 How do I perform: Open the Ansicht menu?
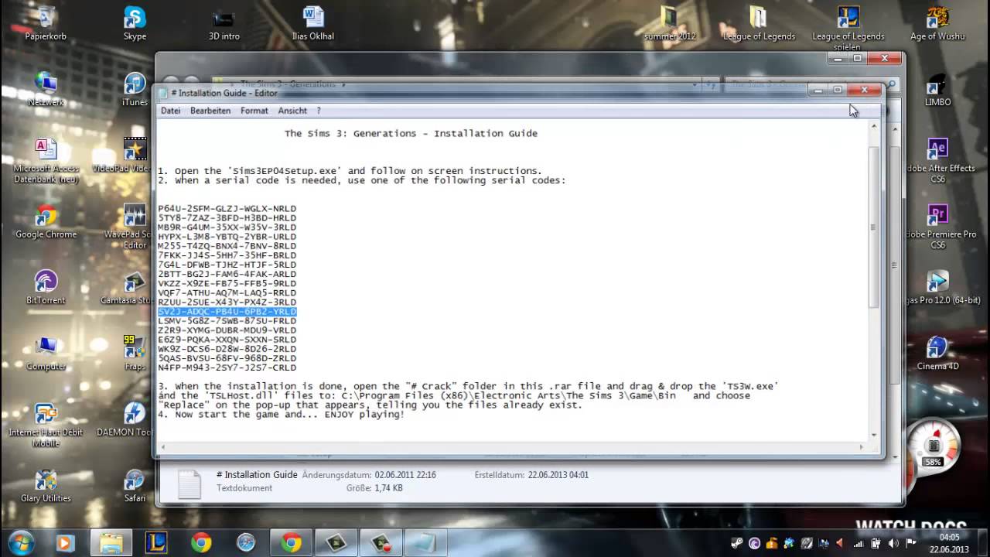(x=292, y=111)
